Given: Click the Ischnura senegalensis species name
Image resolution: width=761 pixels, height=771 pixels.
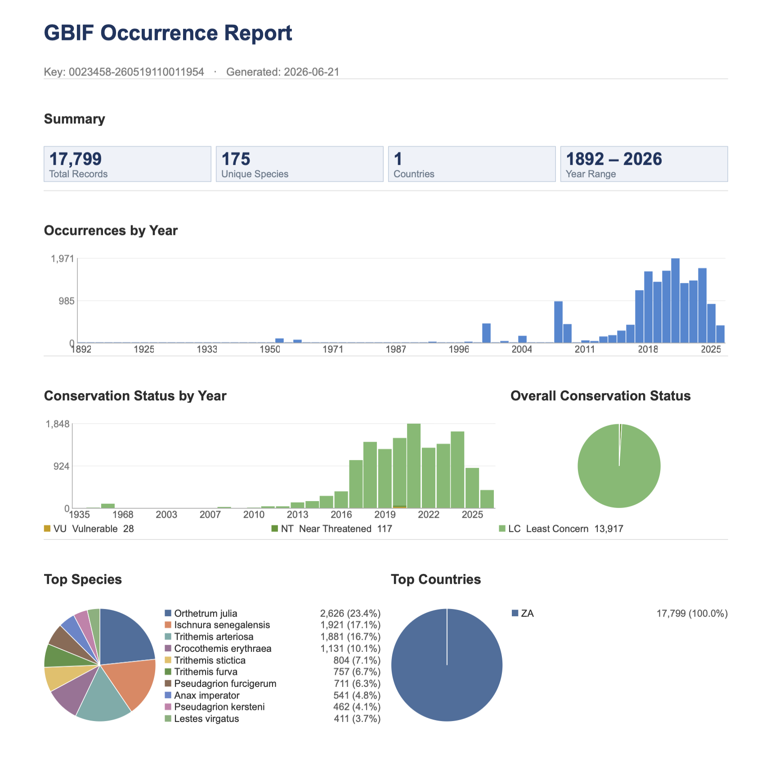Looking at the screenshot, I should point(222,625).
